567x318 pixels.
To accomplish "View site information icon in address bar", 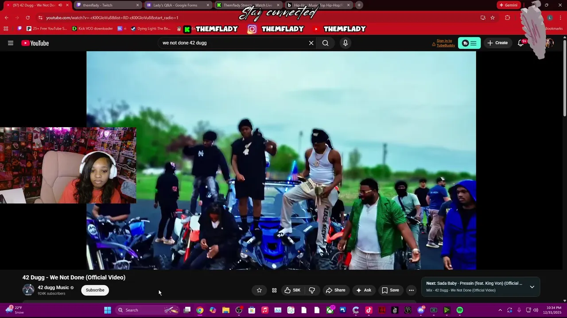I will [40, 18].
